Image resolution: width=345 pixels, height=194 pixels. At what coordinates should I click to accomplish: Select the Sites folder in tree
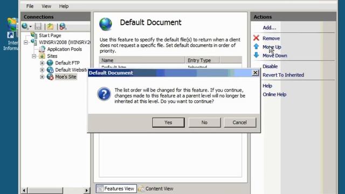click(x=52, y=56)
